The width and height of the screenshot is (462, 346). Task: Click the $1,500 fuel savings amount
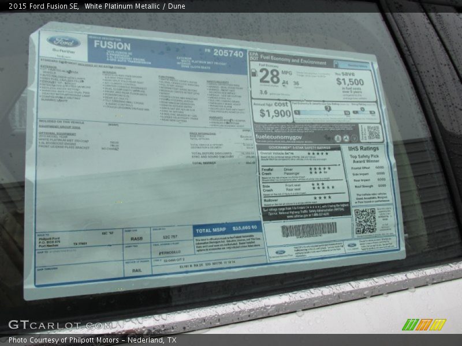pyautogui.click(x=350, y=81)
